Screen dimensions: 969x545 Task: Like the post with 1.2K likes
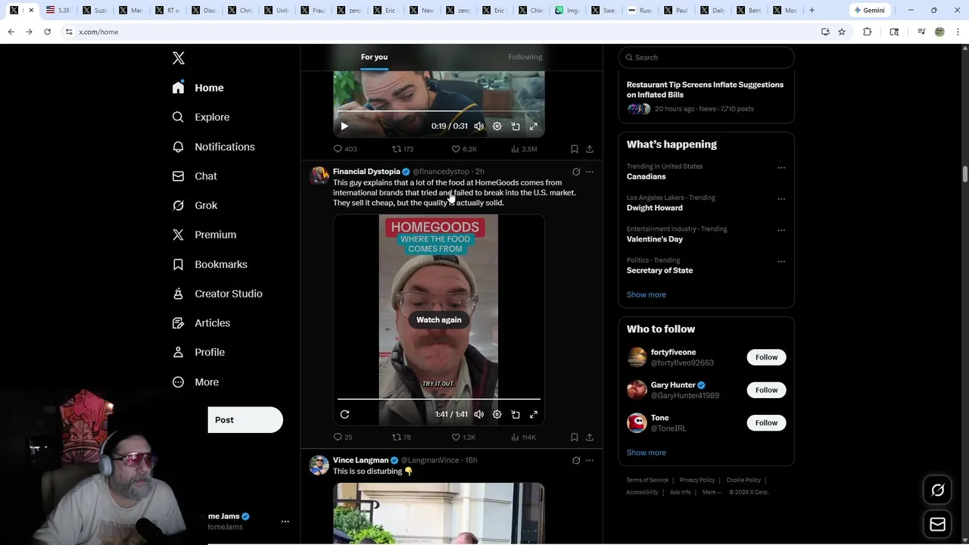(463, 437)
